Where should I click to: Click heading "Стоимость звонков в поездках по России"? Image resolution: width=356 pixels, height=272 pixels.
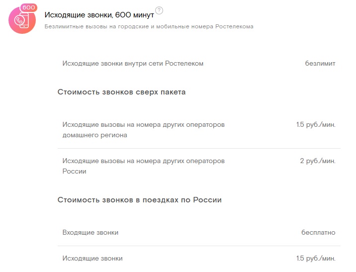coord(139,200)
